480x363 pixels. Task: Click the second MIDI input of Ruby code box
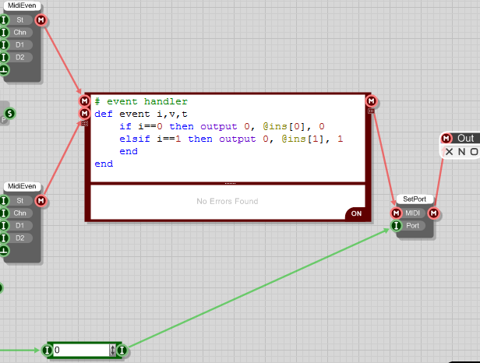click(84, 114)
